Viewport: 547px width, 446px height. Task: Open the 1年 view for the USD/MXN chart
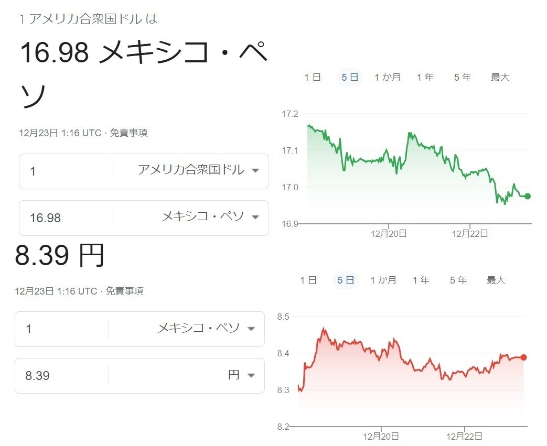tap(425, 77)
